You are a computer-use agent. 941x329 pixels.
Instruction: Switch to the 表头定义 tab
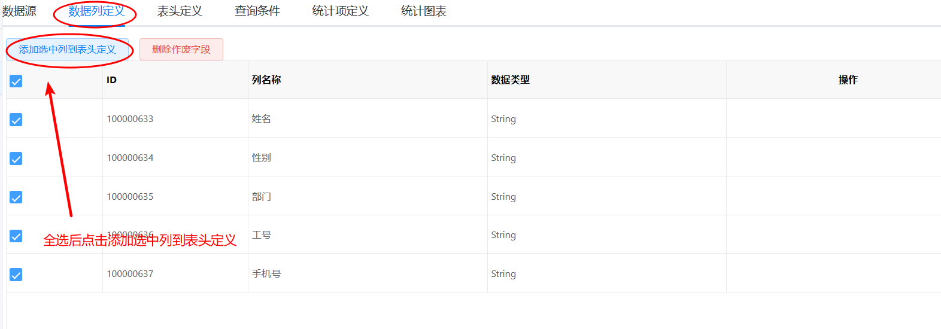coord(180,11)
